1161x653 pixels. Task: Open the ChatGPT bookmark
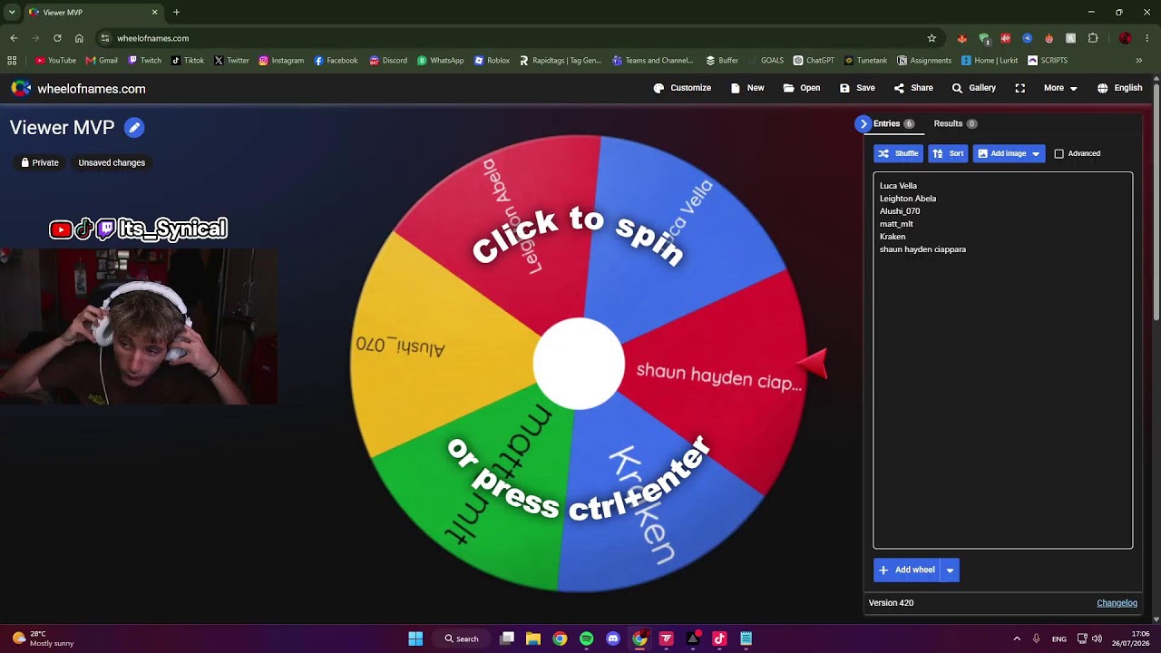tap(814, 61)
